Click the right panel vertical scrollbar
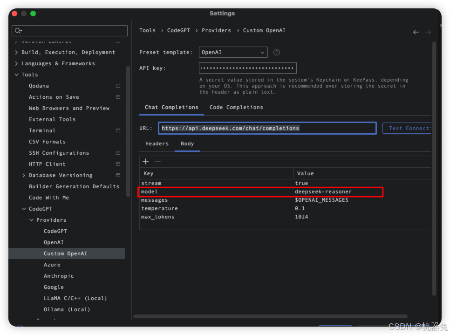This screenshot has width=450, height=335. click(x=434, y=169)
